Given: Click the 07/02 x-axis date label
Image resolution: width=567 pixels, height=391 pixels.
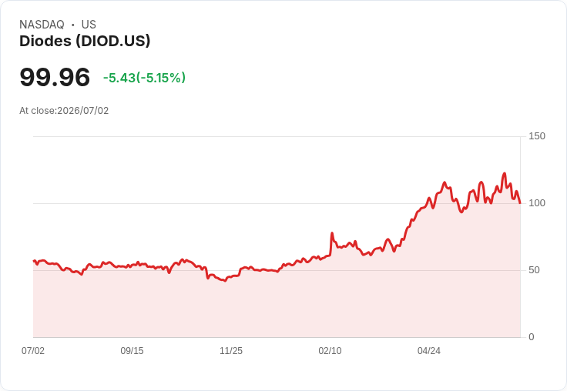Looking at the screenshot, I should 33,350.
